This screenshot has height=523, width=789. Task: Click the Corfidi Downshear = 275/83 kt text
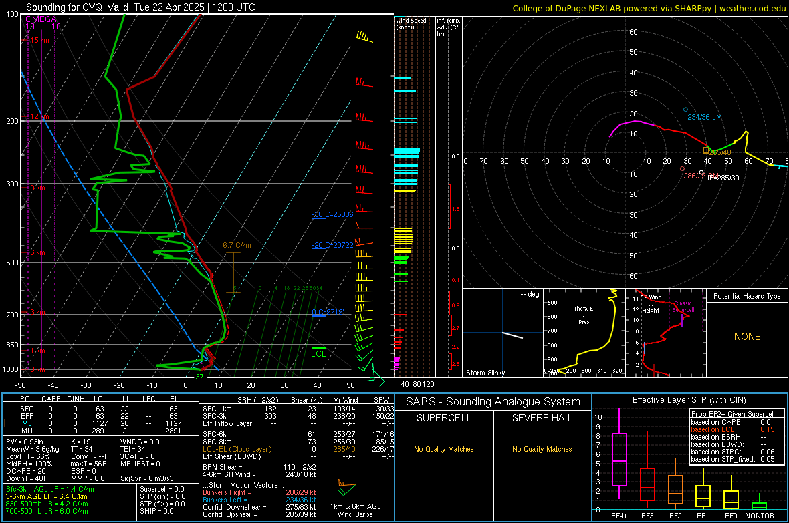coord(259,507)
